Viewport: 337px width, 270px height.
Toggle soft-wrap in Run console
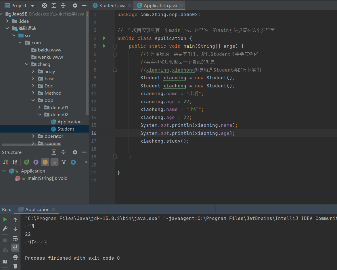tap(15, 238)
